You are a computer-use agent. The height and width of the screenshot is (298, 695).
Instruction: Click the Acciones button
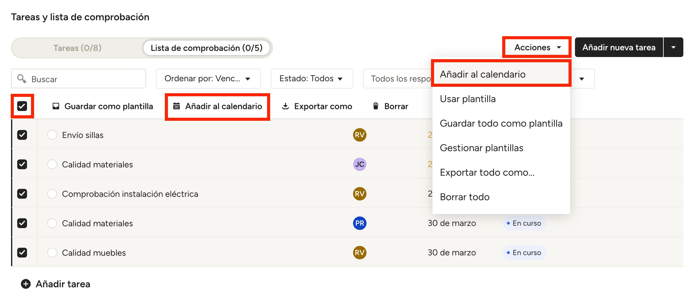point(537,47)
